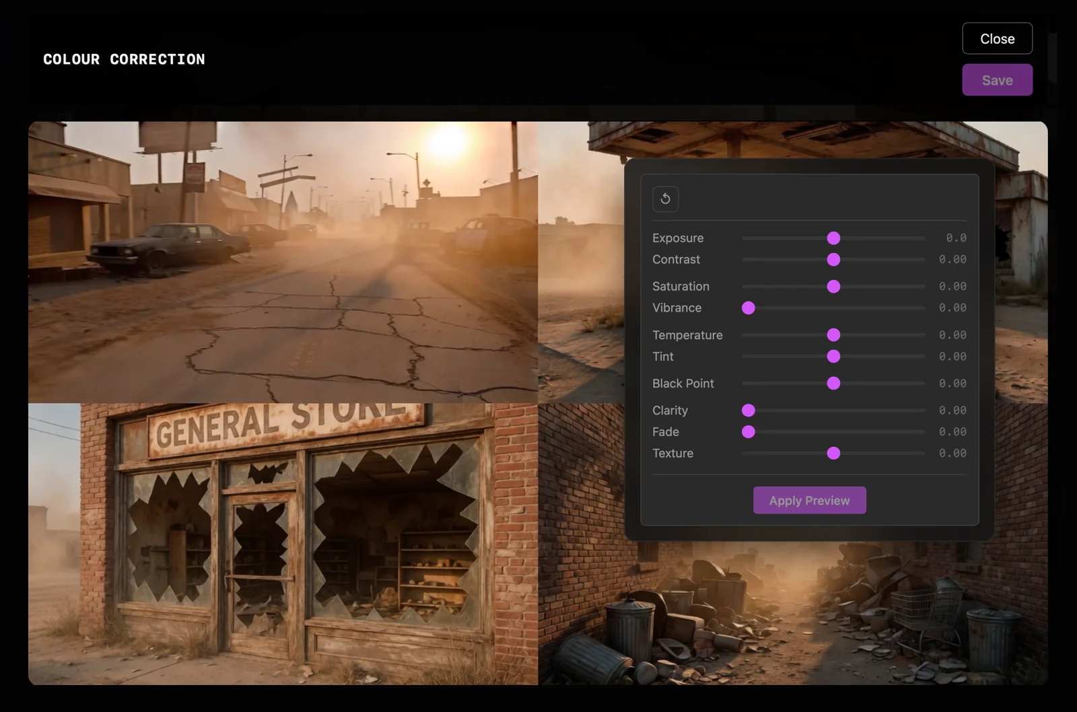Click the Fade slider handle
This screenshot has width=1077, height=712.
749,432
